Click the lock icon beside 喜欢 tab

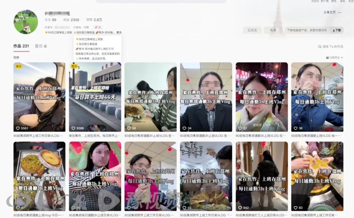(x=45, y=46)
